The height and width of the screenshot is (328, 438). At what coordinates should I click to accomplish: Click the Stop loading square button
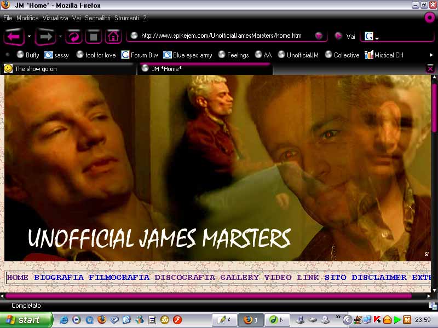[x=93, y=37]
